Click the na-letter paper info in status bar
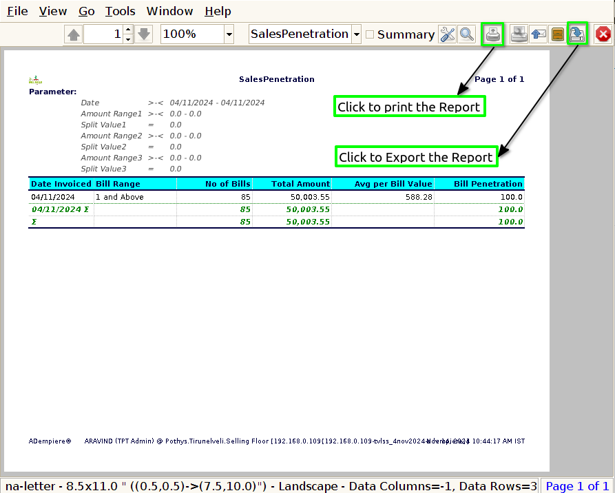Screen dimensions: 615x493 click(271, 486)
